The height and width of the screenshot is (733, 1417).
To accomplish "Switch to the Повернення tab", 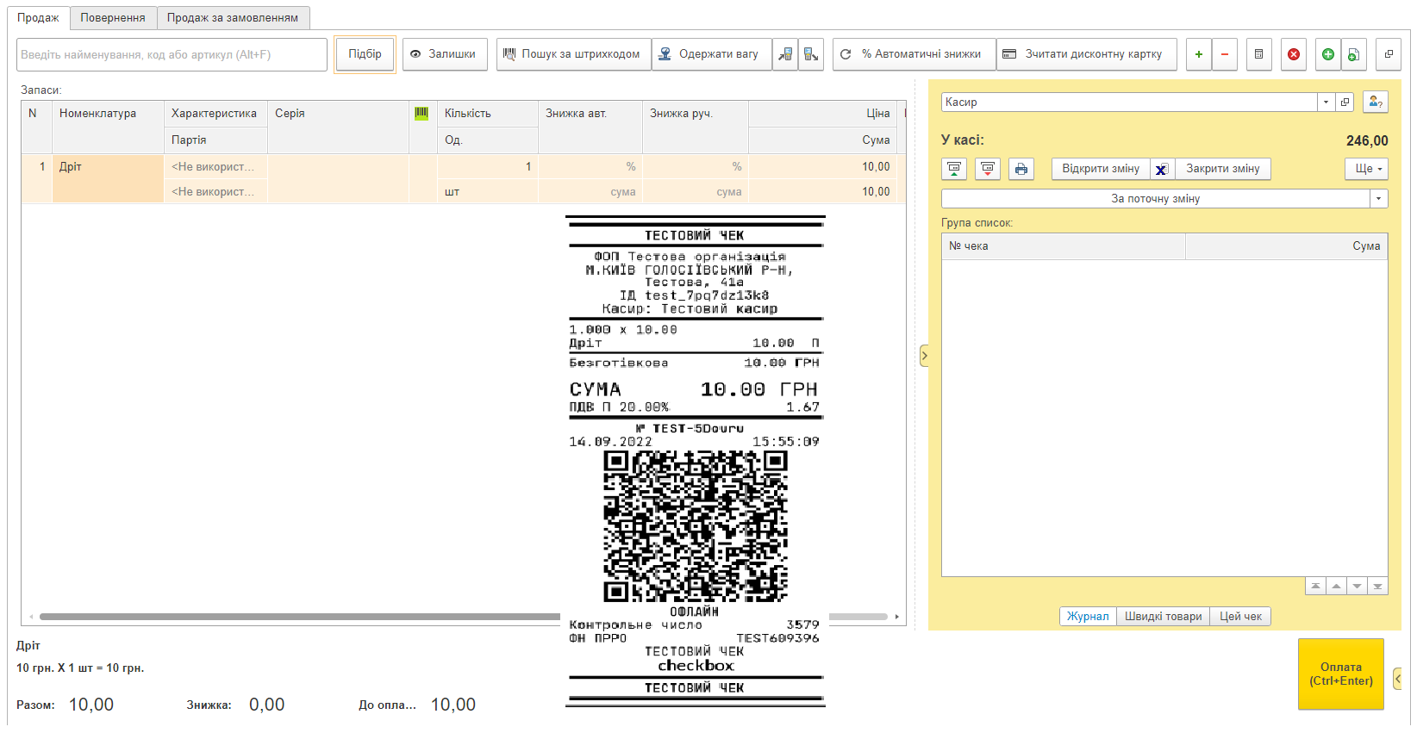I will 113,17.
